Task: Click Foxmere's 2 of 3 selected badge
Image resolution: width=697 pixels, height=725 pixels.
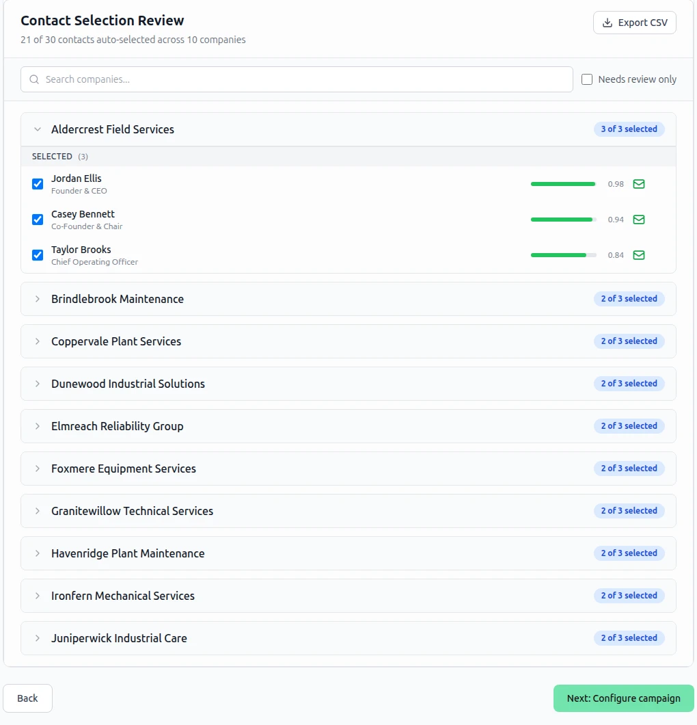Action: 629,469
